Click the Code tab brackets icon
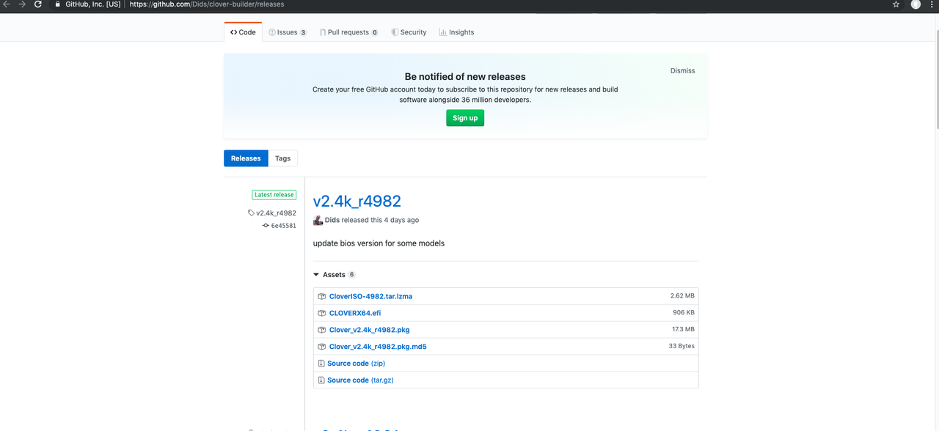The width and height of the screenshot is (939, 431). tap(233, 32)
